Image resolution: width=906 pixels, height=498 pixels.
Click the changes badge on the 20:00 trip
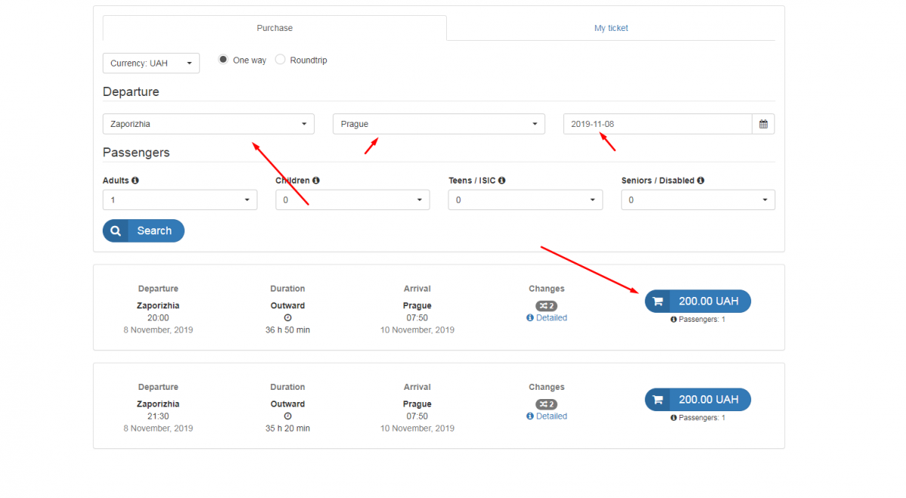click(546, 305)
